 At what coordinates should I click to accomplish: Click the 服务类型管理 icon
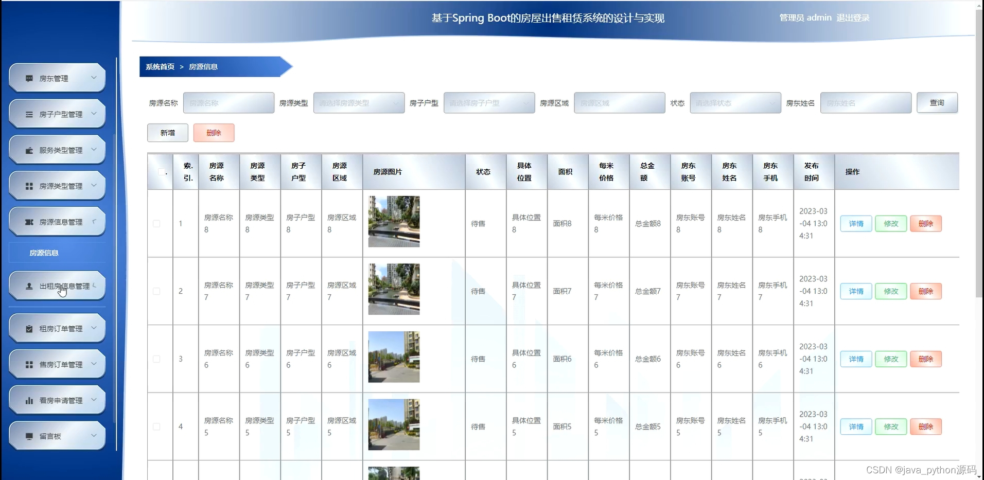(x=29, y=150)
